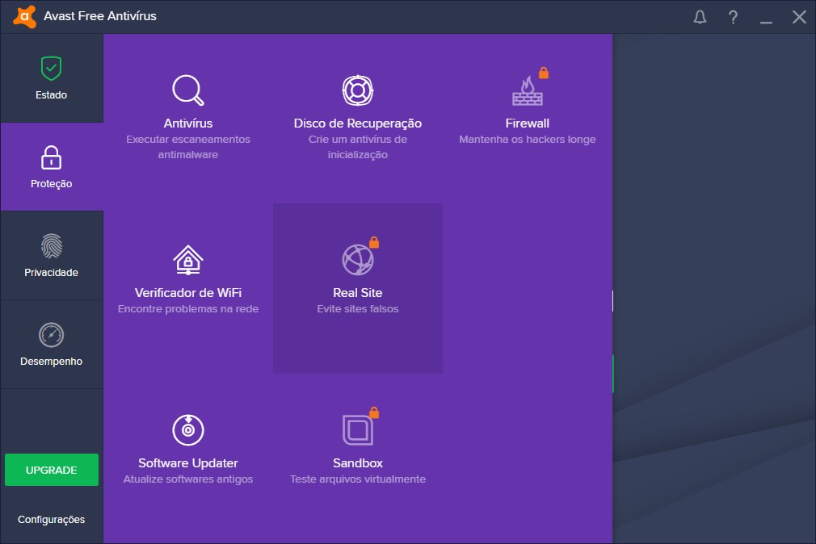Open the Sandbox title
This screenshot has width=816, height=544.
click(358, 462)
